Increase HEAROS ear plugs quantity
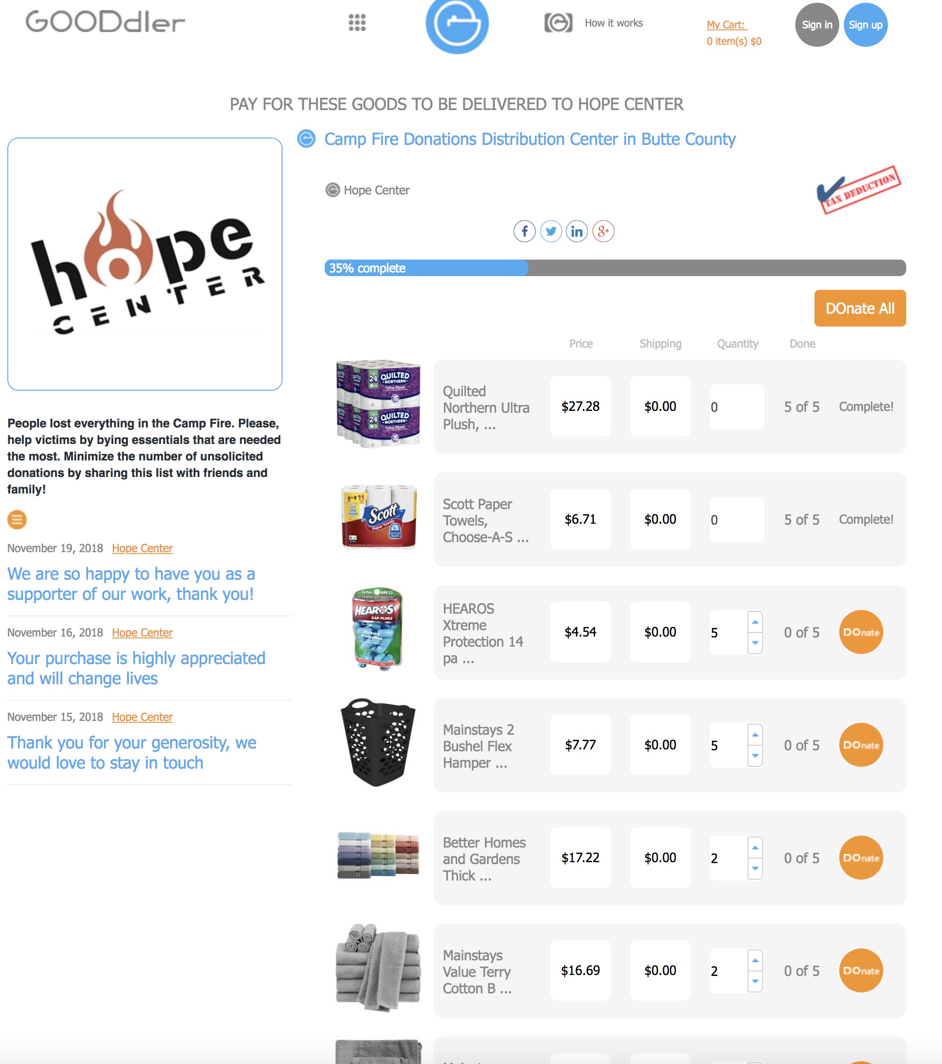 755,622
